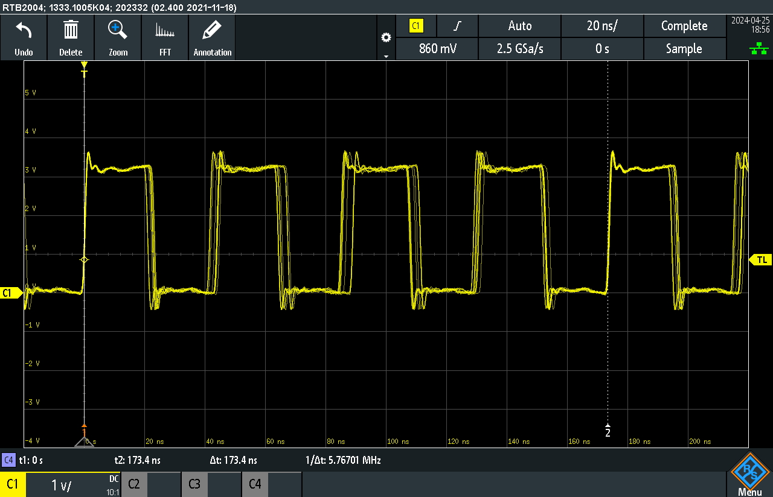Select the t1: 0 s cursor readout
Viewport: 773px width, 497px height.
pos(31,460)
